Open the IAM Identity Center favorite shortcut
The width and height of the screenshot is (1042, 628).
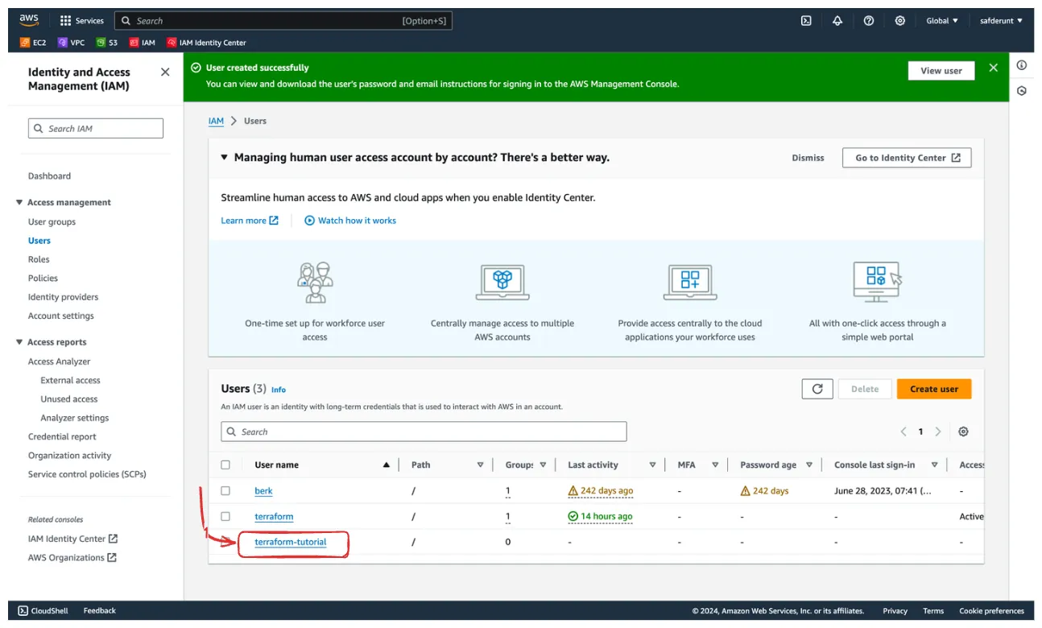click(x=206, y=43)
